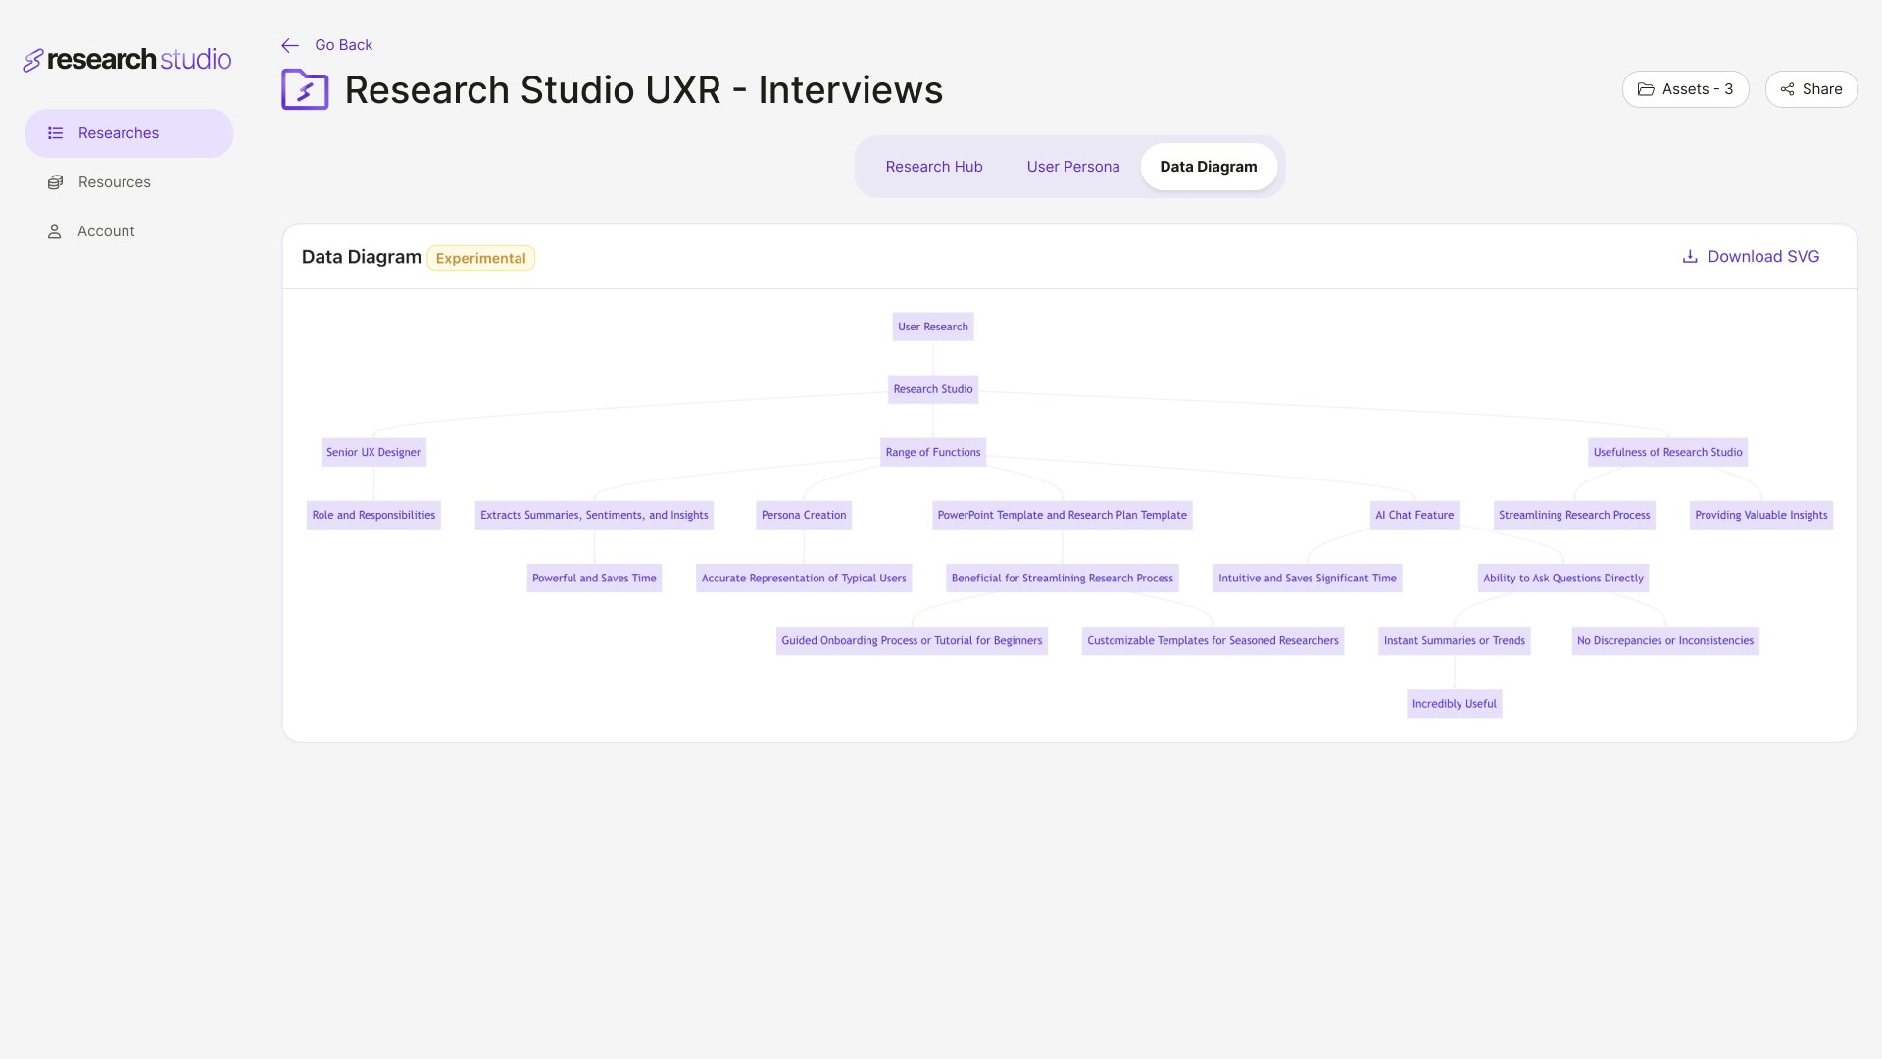Click the Research Studio logo
Screen dimensions: 1882x1059
(127, 60)
